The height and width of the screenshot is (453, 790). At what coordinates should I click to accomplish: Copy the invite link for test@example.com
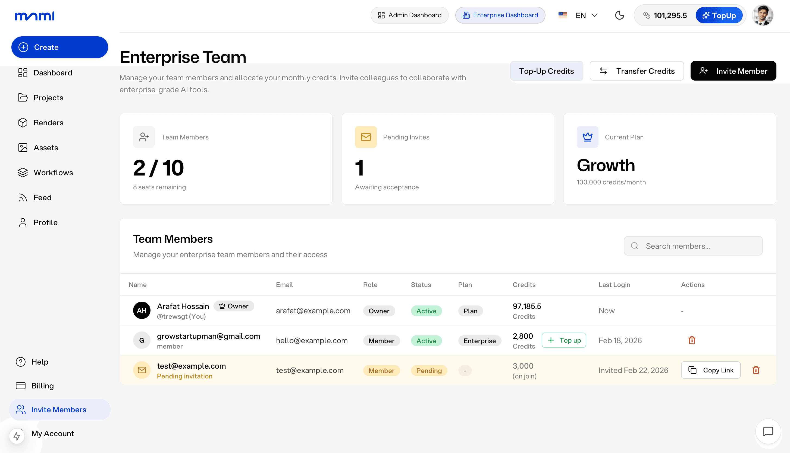click(x=711, y=370)
